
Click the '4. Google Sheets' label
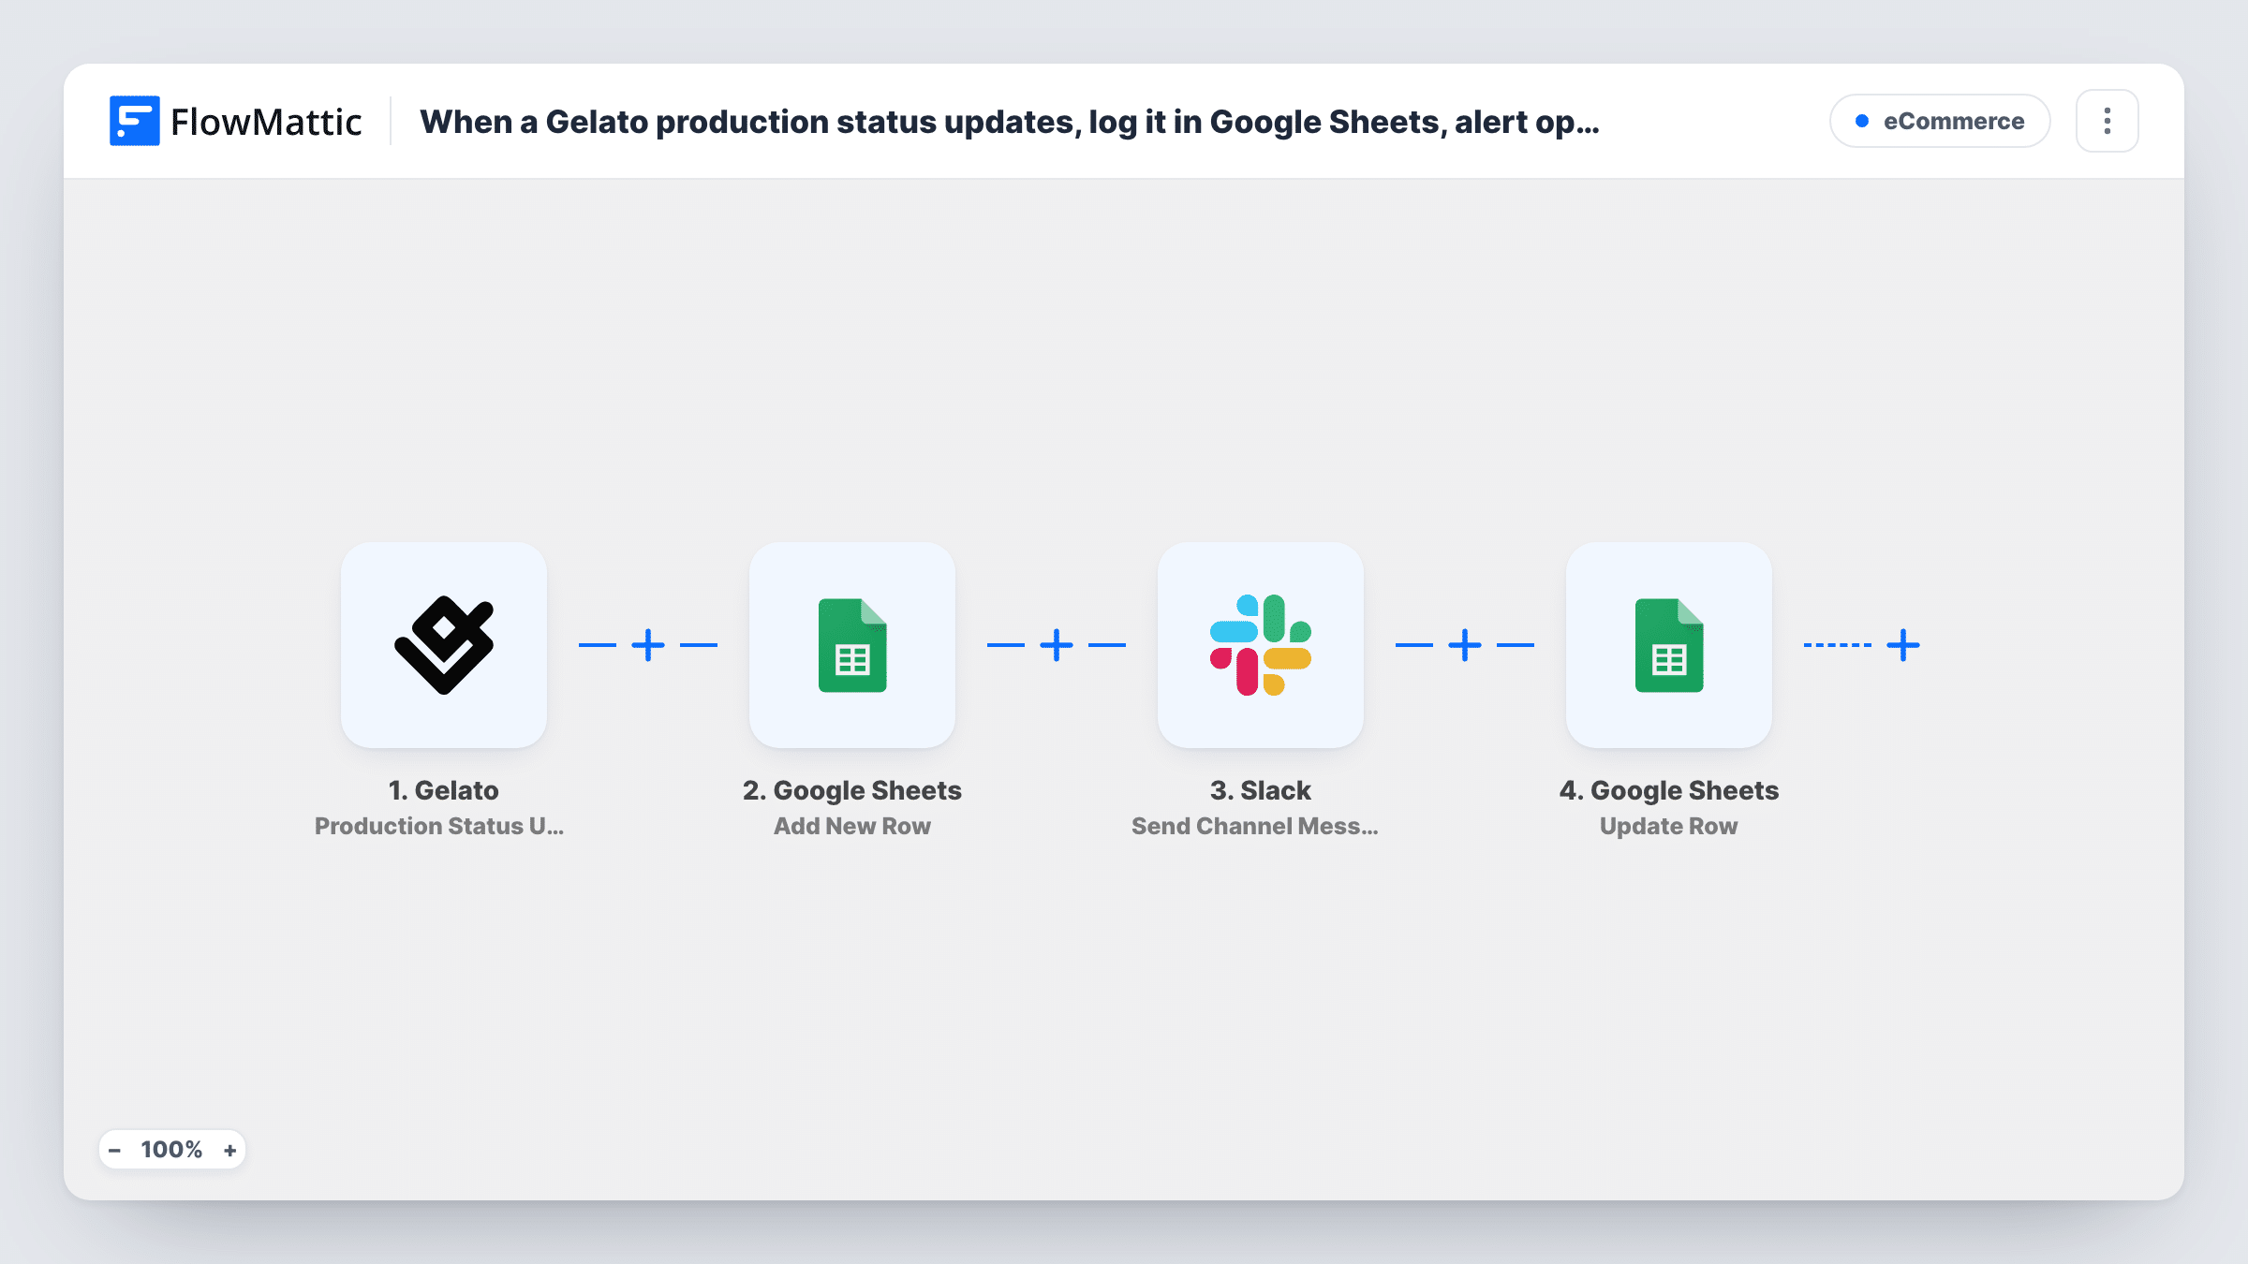click(1669, 790)
